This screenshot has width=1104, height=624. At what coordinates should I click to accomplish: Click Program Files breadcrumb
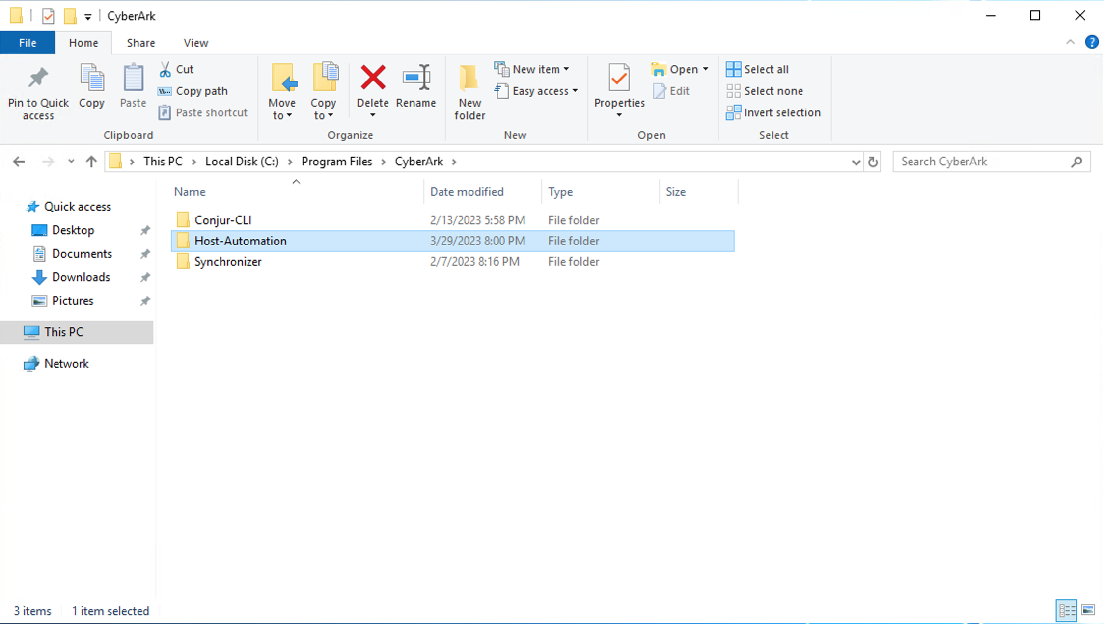[337, 162]
